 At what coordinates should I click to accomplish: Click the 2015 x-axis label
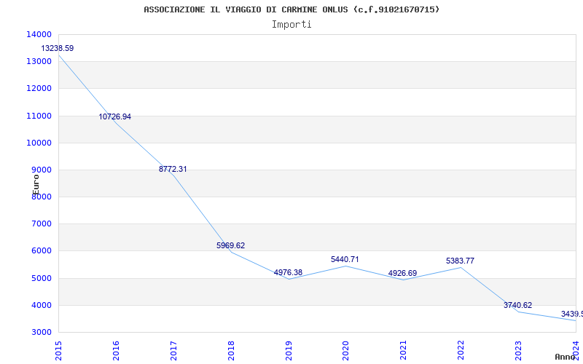tap(58, 351)
